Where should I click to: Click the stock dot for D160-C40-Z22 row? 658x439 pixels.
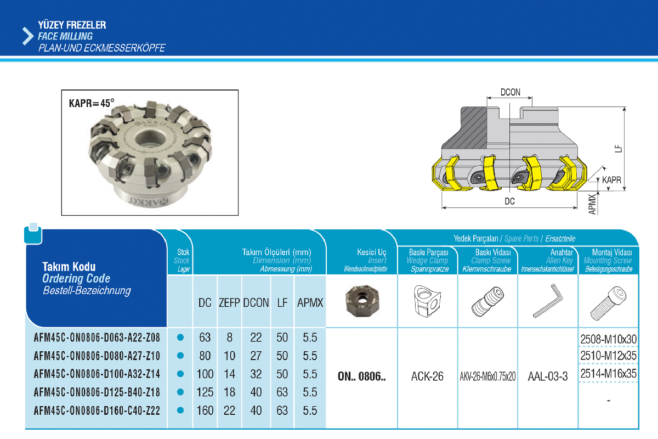[180, 410]
